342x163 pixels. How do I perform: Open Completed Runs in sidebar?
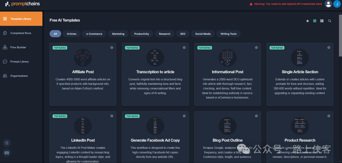pyautogui.click(x=21, y=33)
